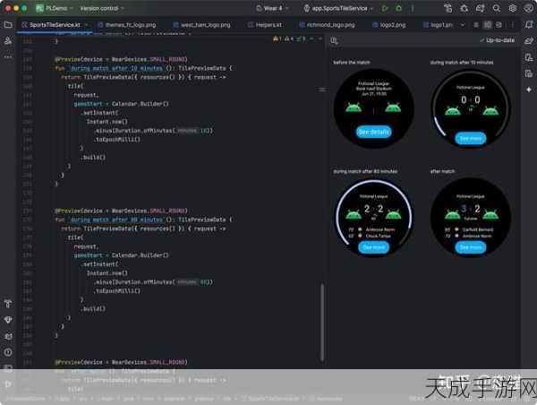Open tool window icon below the gem icon
The image size is (537, 405).
pyautogui.click(x=8, y=336)
